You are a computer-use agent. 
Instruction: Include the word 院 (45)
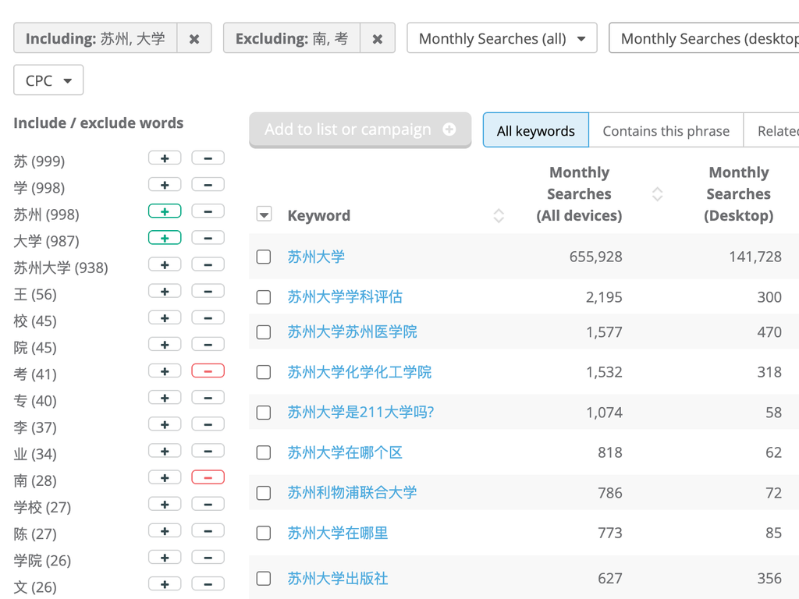(165, 344)
